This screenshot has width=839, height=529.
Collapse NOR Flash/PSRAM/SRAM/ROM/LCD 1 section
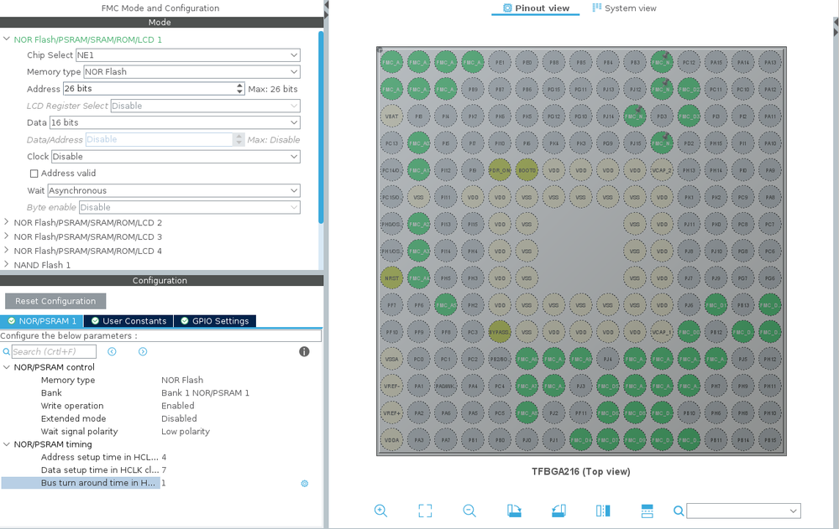[7, 39]
